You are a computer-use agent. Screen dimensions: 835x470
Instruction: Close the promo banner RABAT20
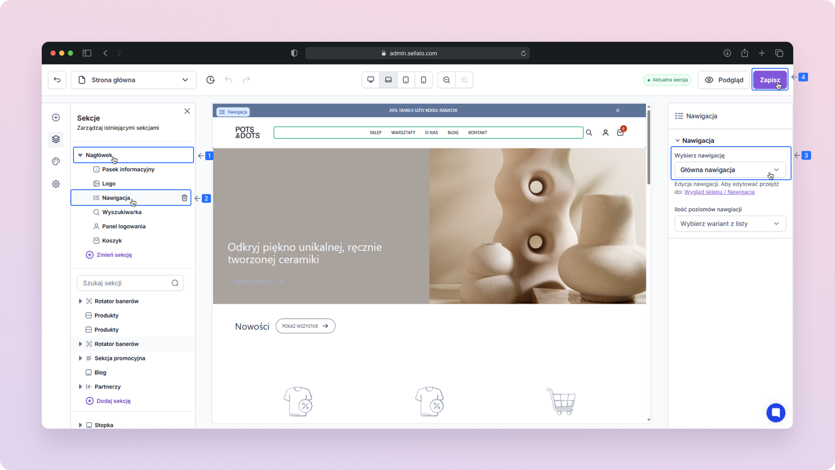[618, 111]
